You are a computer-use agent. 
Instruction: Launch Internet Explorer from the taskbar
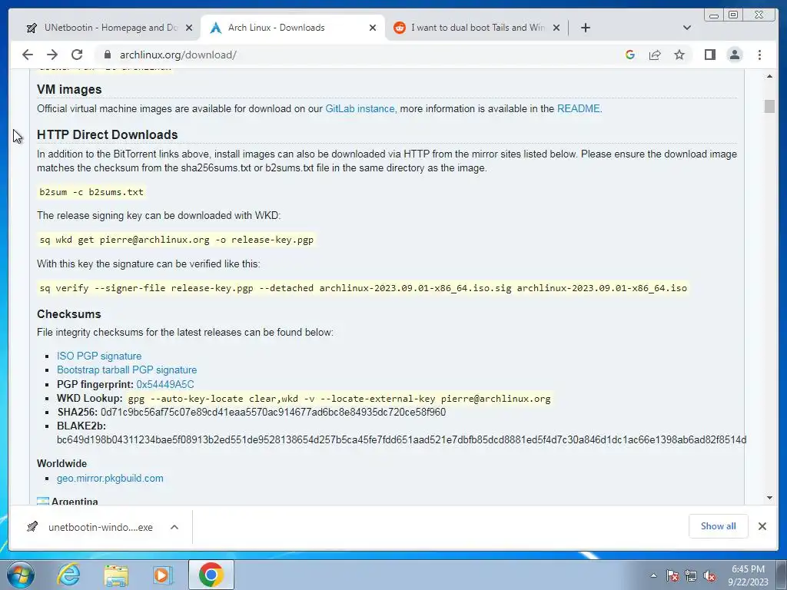tap(68, 575)
